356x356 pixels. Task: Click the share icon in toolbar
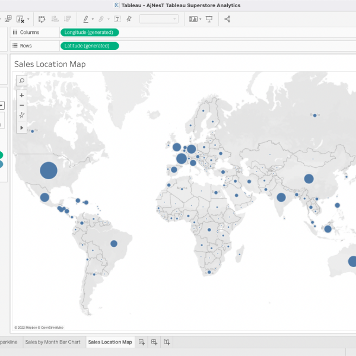coord(228,19)
